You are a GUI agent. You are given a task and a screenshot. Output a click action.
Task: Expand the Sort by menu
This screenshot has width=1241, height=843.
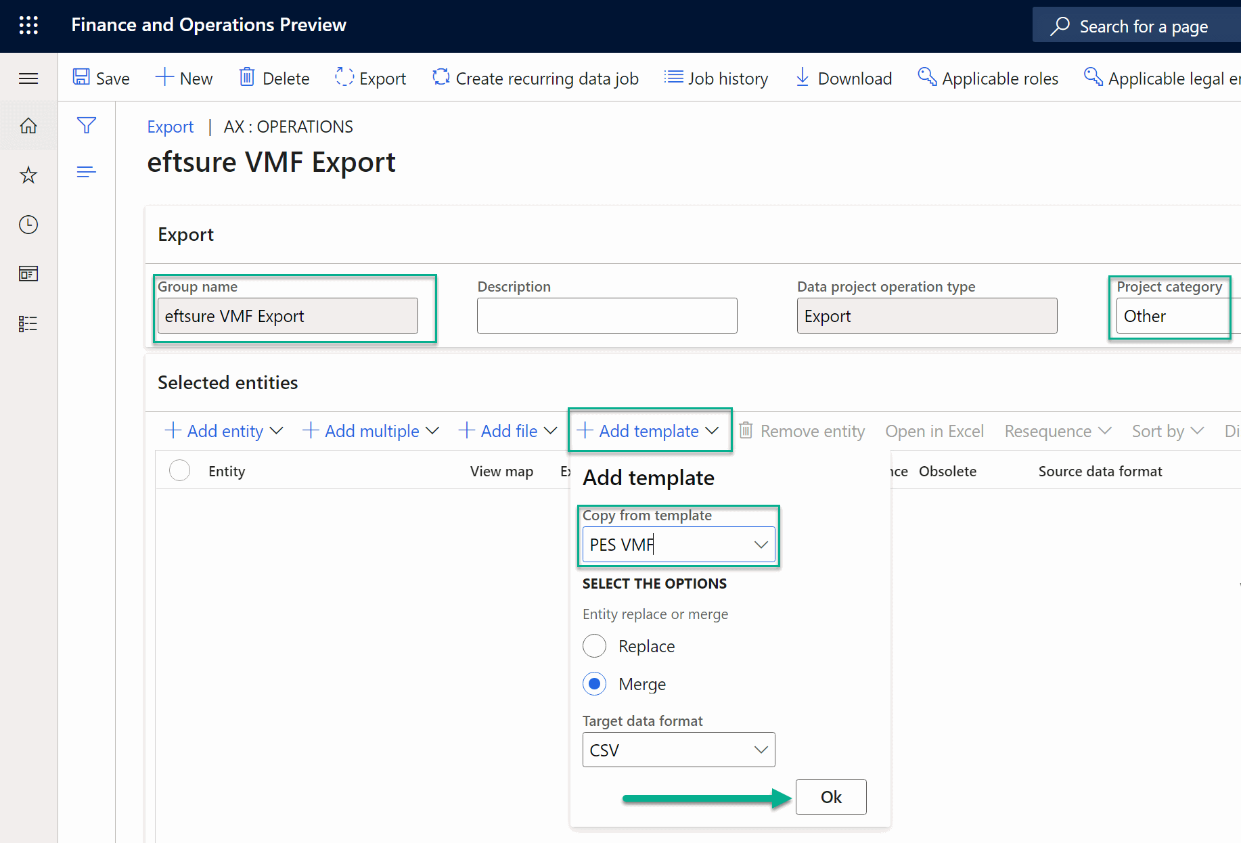[1168, 431]
